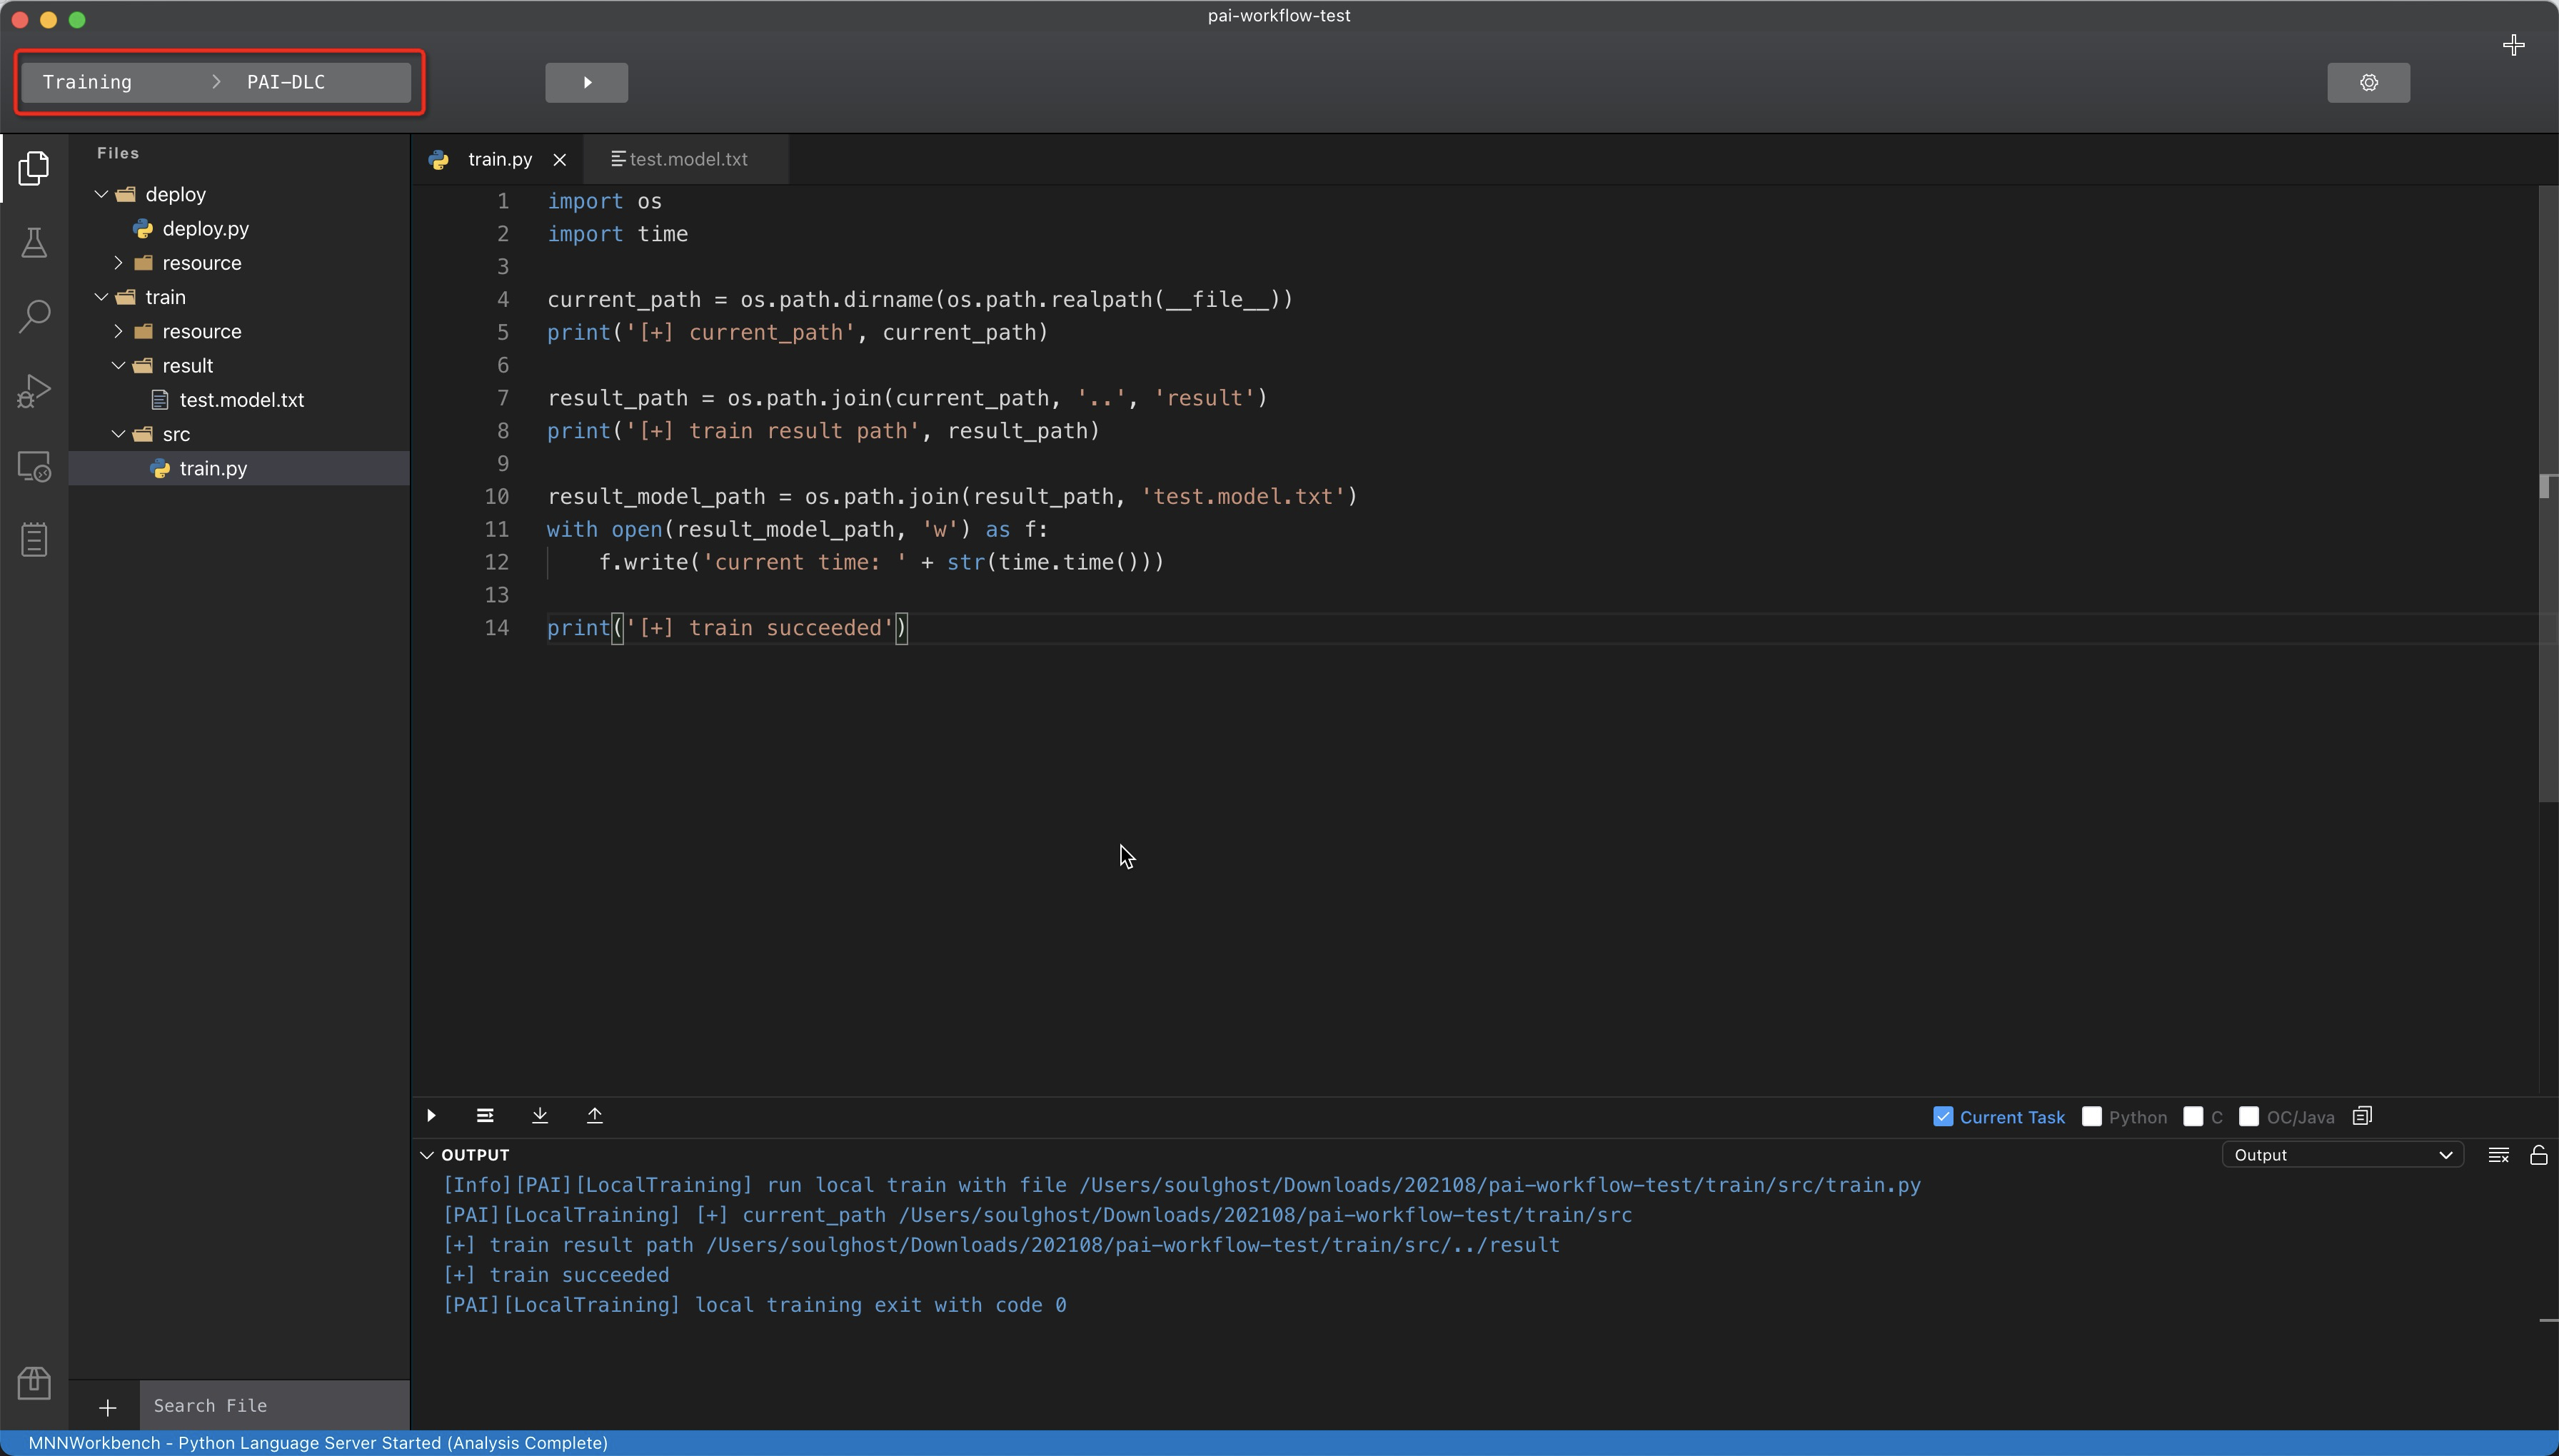Click the 'train succeeded' output line
2559x1456 pixels.
coord(556,1275)
